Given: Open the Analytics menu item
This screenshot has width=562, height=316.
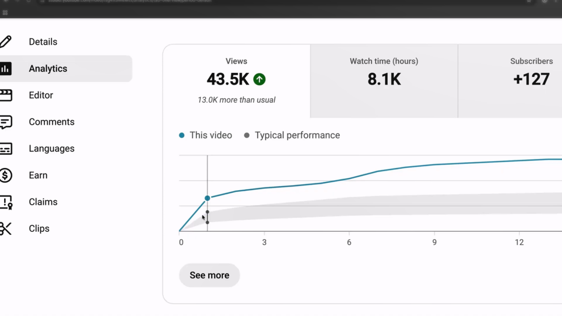Looking at the screenshot, I should pyautogui.click(x=66, y=69).
